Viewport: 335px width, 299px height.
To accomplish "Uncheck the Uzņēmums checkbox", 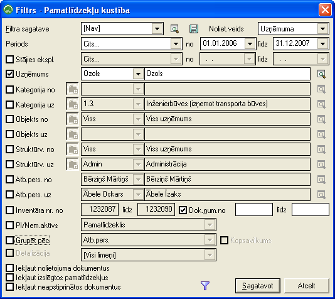I will [9, 74].
